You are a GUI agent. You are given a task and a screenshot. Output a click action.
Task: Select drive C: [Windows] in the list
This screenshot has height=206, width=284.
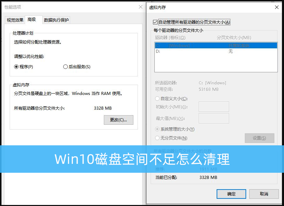[216, 46]
